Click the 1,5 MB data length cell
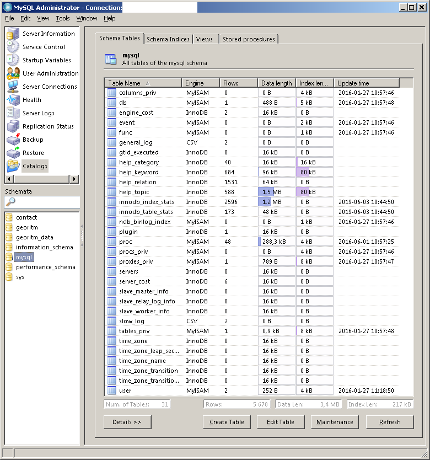This screenshot has width=430, height=460. point(277,192)
